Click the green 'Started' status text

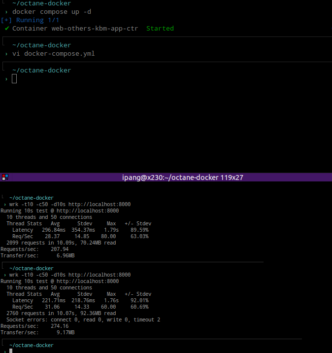(x=160, y=29)
